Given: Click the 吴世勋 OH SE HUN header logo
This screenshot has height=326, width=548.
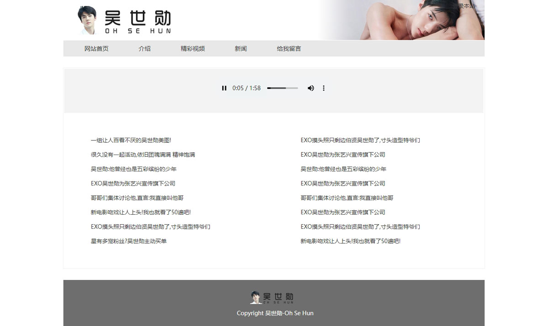Looking at the screenshot, I should pos(124,21).
